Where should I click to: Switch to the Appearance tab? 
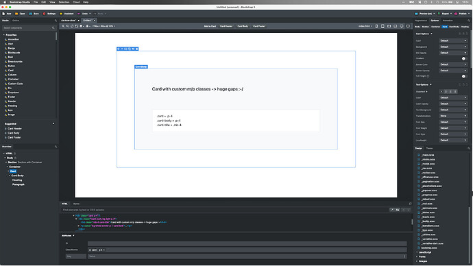click(x=421, y=21)
